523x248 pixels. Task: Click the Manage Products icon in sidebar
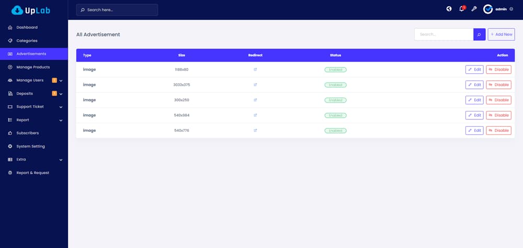[10, 67]
